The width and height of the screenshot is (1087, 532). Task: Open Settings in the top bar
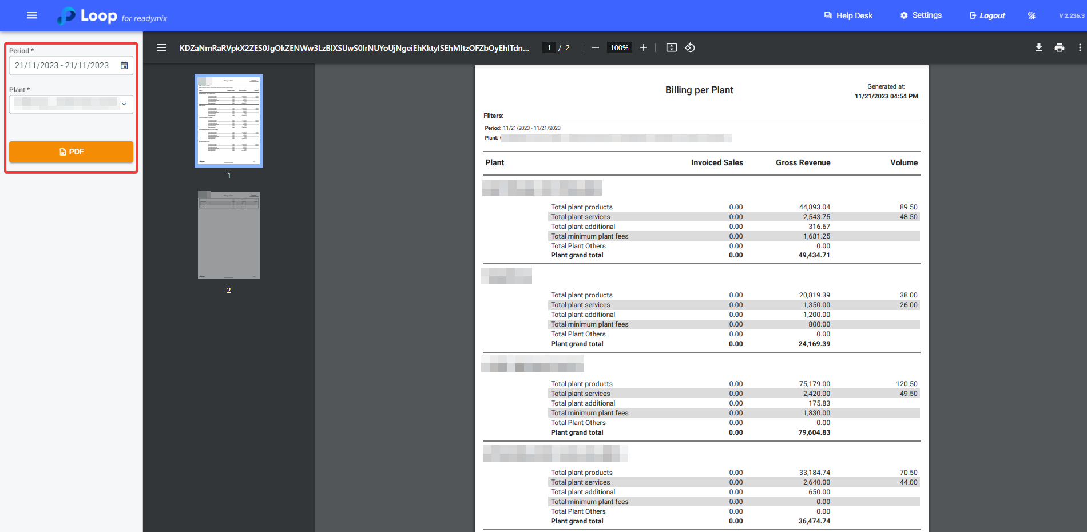(921, 15)
